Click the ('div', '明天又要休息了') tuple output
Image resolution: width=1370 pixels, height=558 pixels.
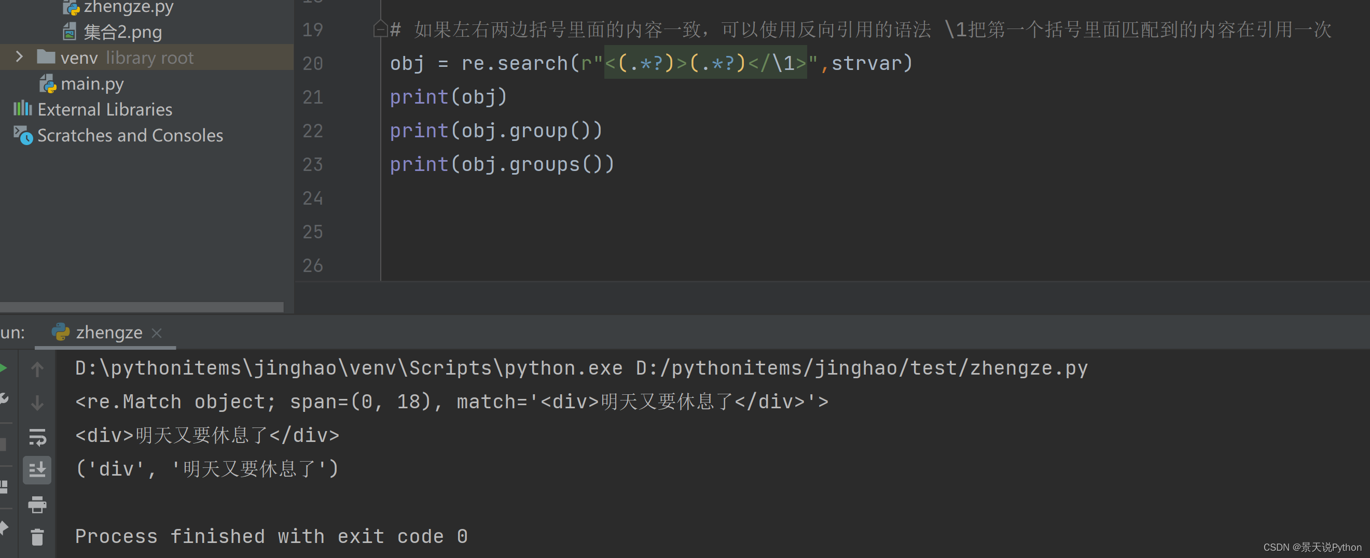coord(207,469)
